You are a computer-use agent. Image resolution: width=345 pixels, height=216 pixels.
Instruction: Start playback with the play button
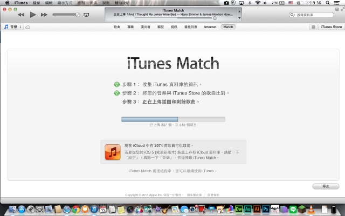[33, 15]
